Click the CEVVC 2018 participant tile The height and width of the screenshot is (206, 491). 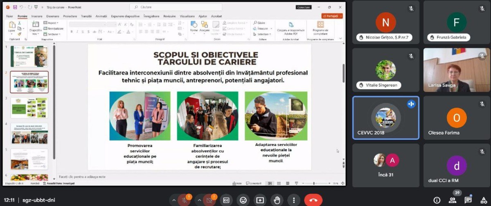tap(386, 118)
